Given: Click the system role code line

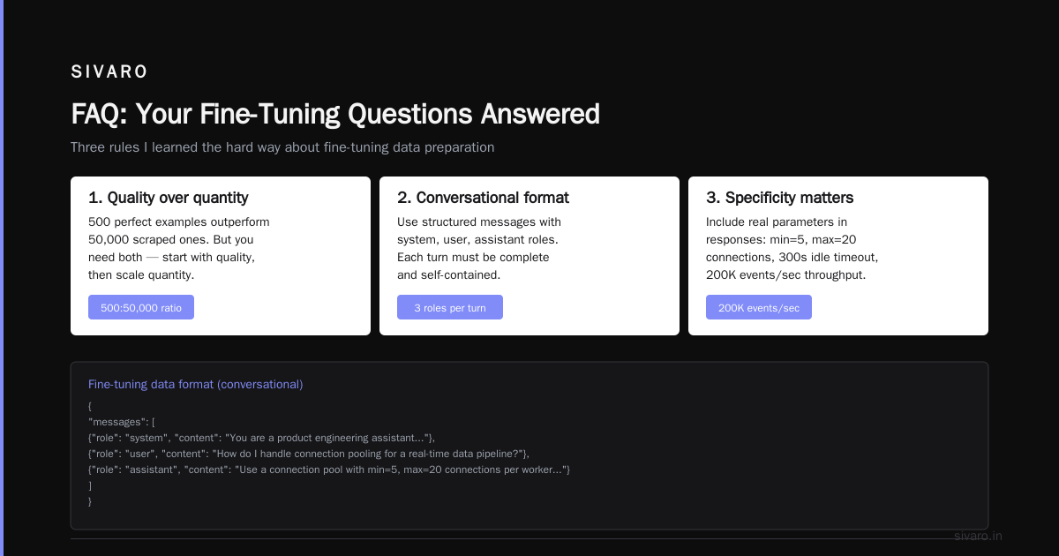Looking at the screenshot, I should coord(261,438).
